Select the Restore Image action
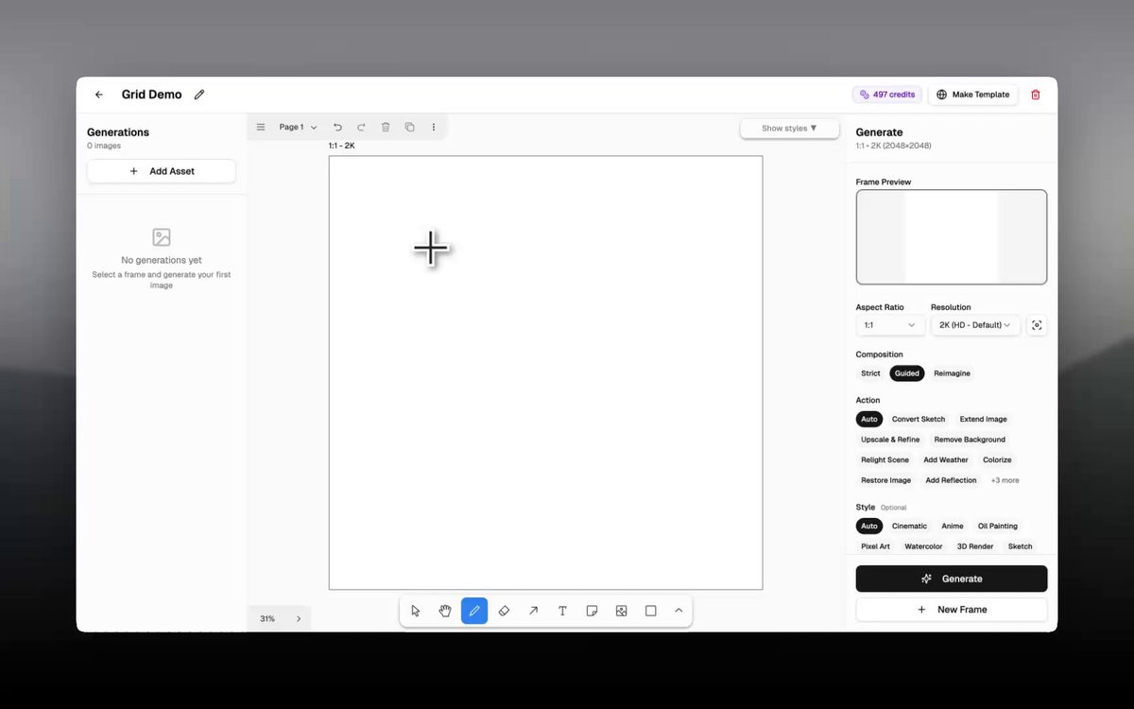 click(885, 480)
